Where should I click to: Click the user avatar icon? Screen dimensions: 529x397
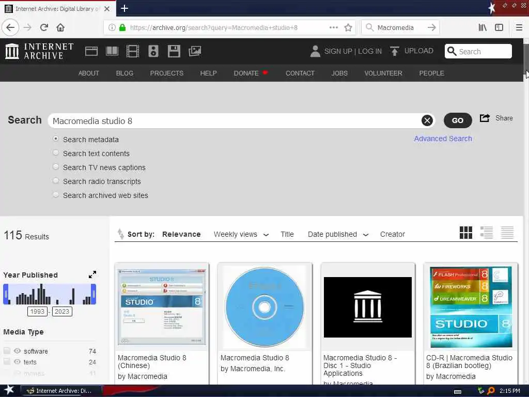[x=315, y=51]
